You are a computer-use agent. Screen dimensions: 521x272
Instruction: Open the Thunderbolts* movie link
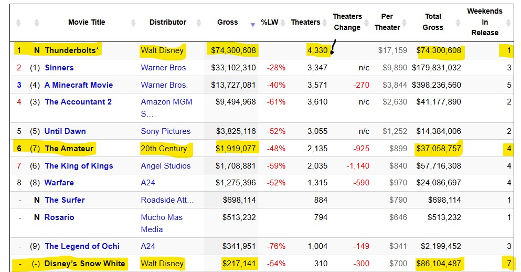[x=72, y=50]
